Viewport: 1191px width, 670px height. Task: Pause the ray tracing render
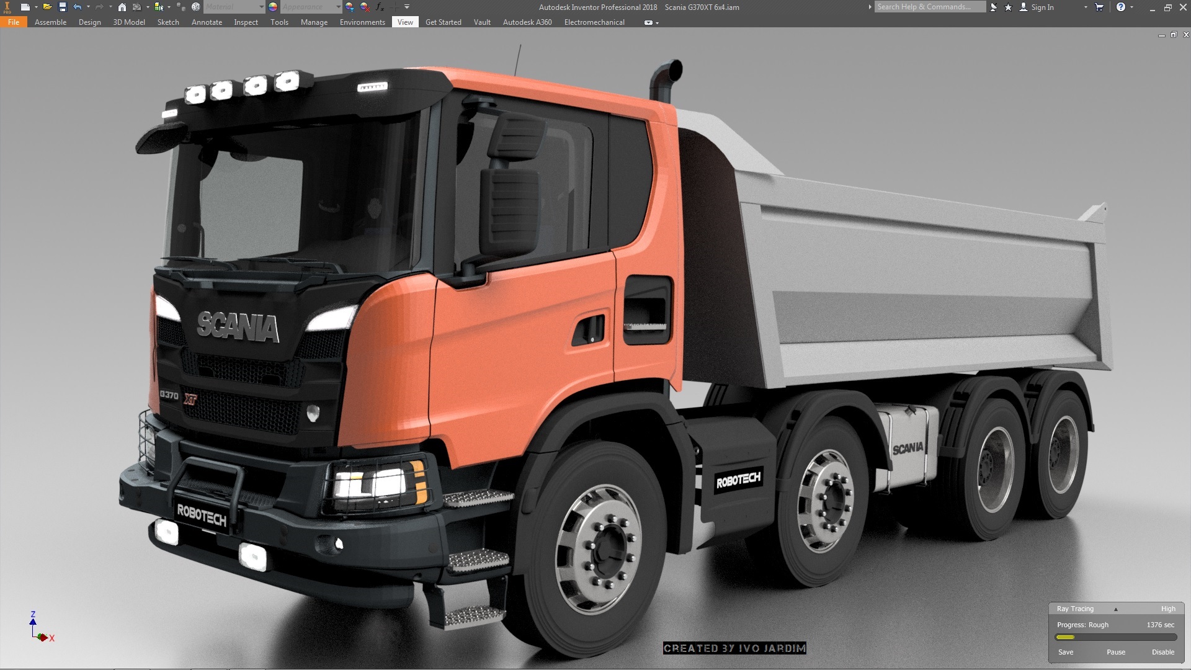click(x=1115, y=652)
